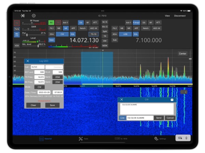Click the Save button in Log QSO
This screenshot has height=153, width=205.
[x=52, y=105]
